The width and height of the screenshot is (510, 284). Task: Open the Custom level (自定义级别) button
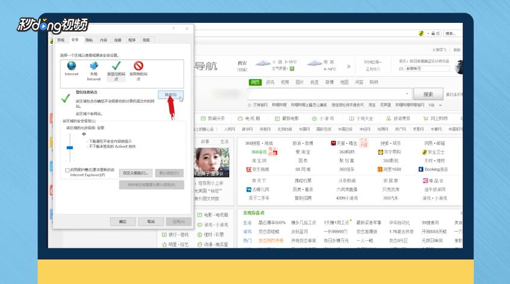136,173
